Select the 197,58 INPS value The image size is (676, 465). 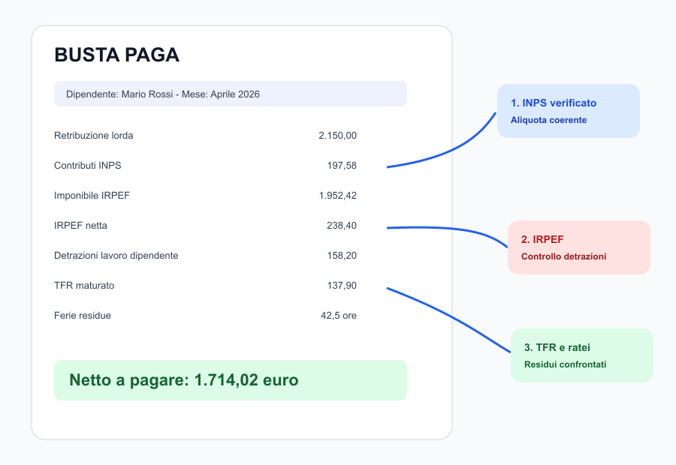click(342, 165)
